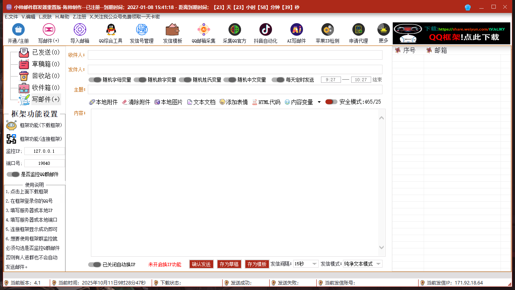Open the 抖音自动化 automation tool
The height and width of the screenshot is (290, 515).
[x=265, y=33]
